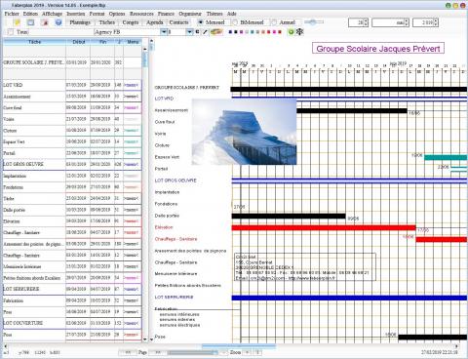Click the Groupe Scolaire Jacques Prévert title box
468x359 pixels.
coord(378,49)
